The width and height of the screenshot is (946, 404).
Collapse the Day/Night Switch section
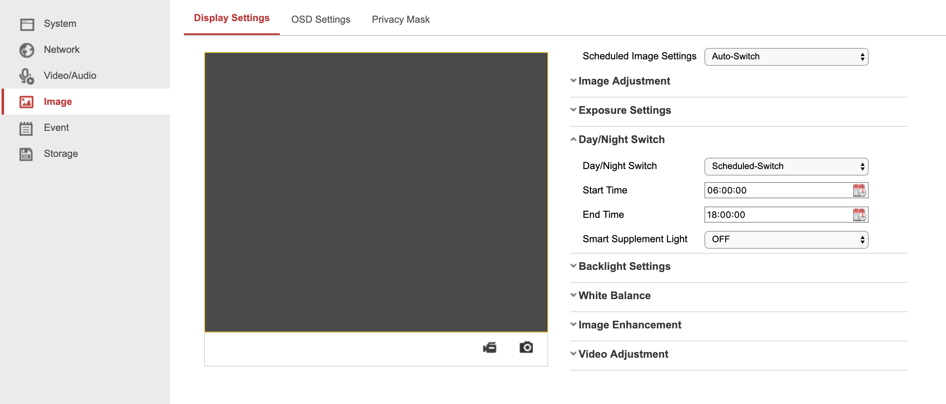573,139
